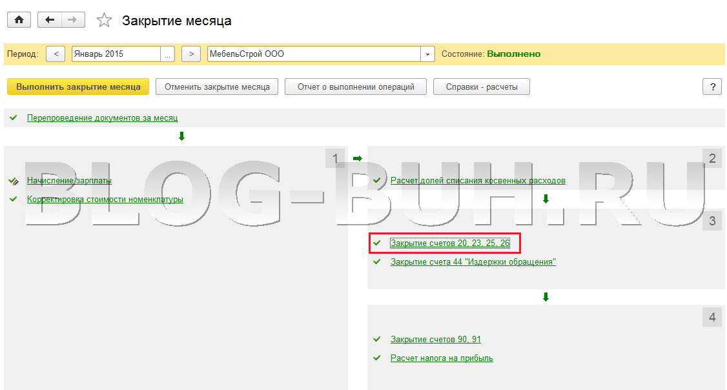The image size is (727, 390).
Task: Open Отчет о выполнении операций
Action: [x=356, y=87]
